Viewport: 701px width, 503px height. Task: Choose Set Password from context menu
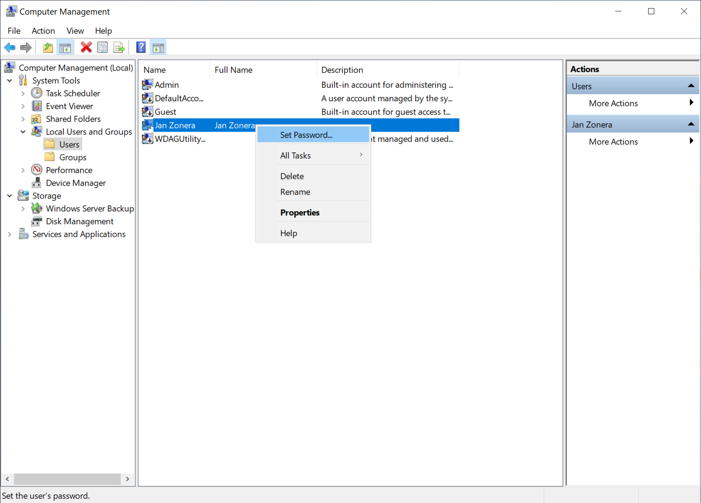(313, 135)
